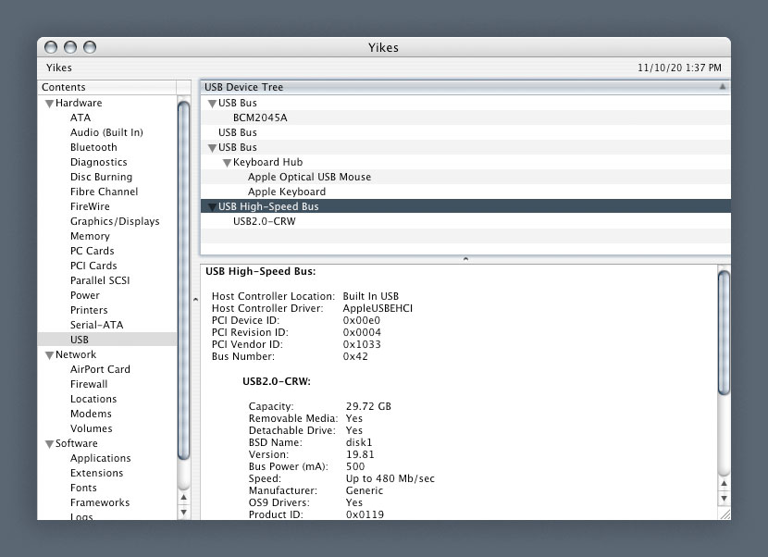Click the detail pane scroll up arrow

coord(724,484)
